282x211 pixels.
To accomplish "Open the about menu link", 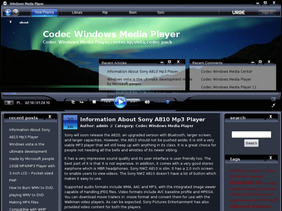I will (24, 22).
